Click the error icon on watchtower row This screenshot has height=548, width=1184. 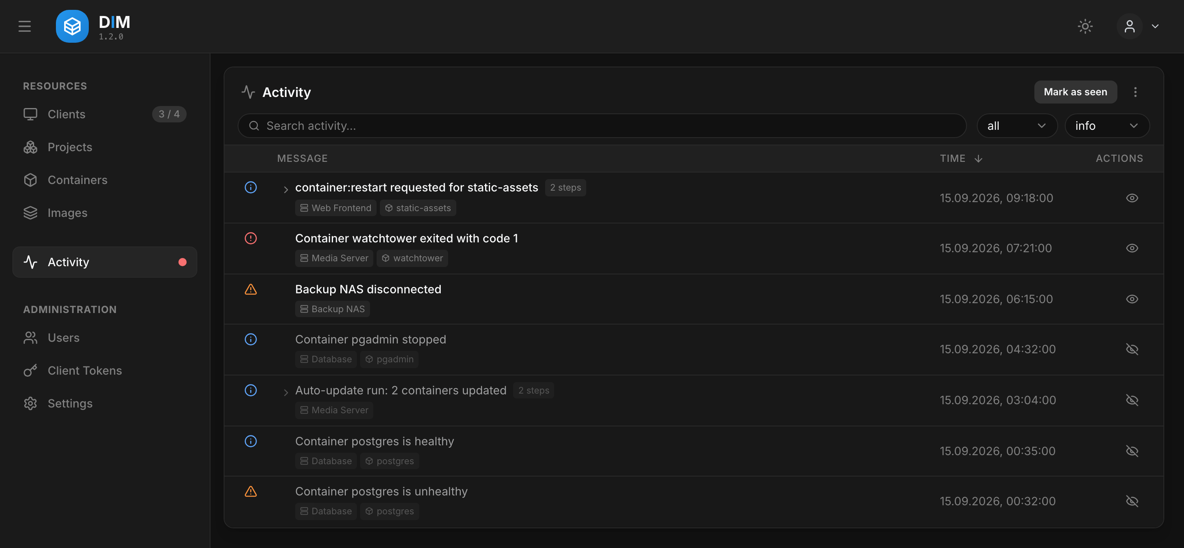point(250,238)
